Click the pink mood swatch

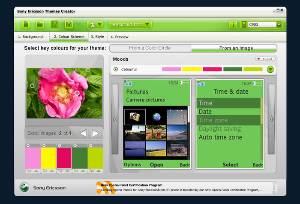click(x=171, y=69)
